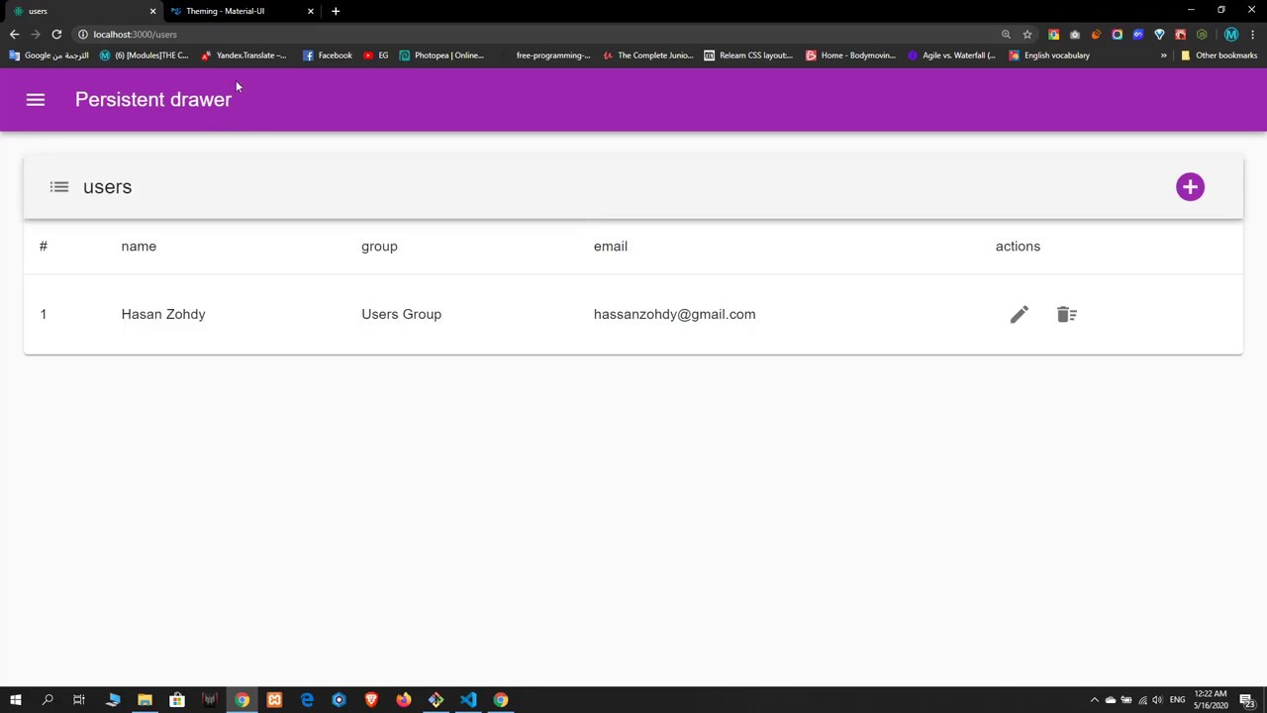
Task: Click the email column header
Action: coord(611,247)
